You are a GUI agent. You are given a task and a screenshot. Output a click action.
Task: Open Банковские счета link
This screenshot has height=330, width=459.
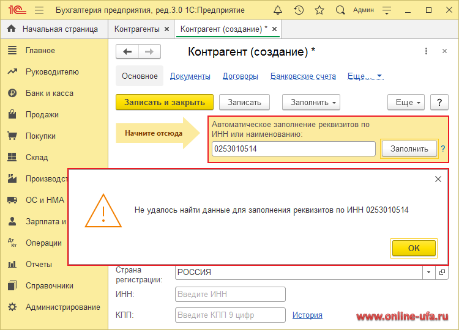coord(303,76)
